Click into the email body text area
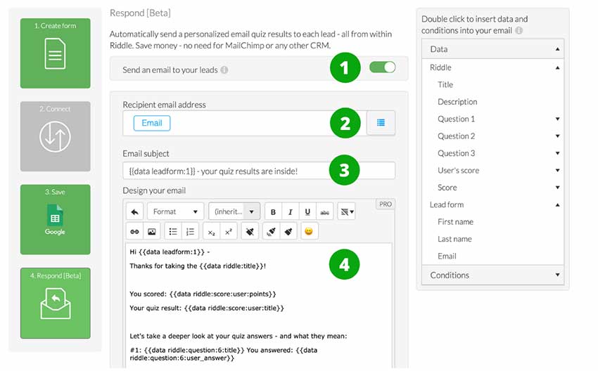Viewport: 598px width, 371px height. pos(259,305)
